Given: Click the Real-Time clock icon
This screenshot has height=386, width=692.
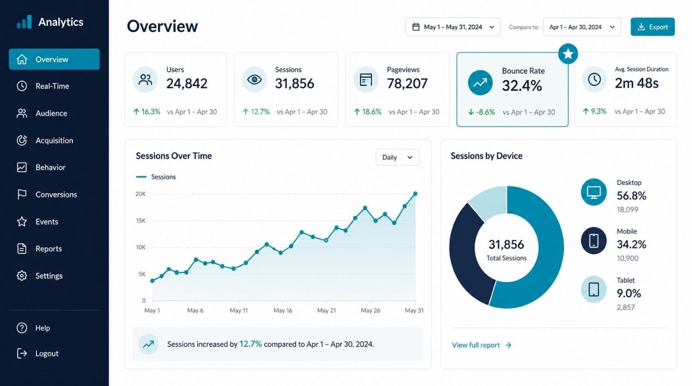Looking at the screenshot, I should [22, 86].
